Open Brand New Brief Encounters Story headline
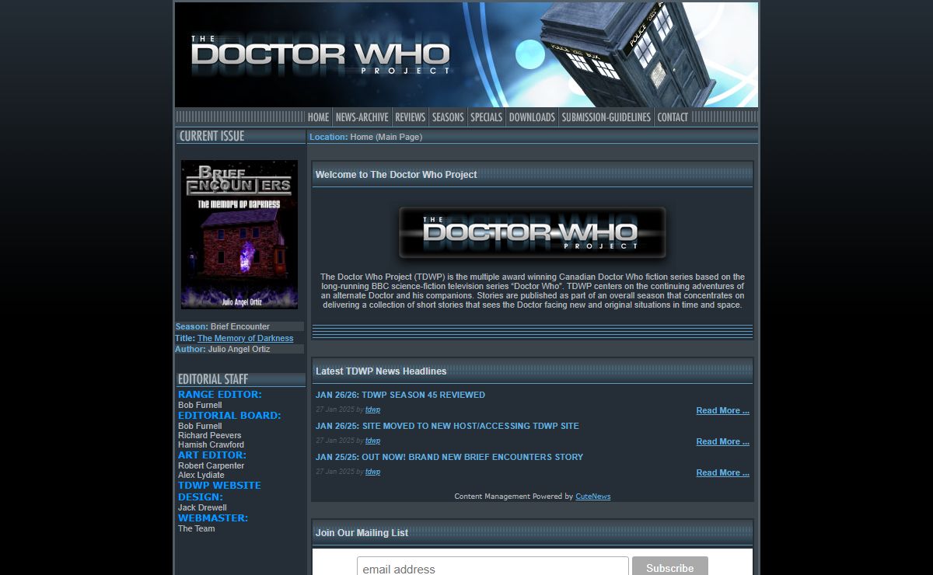Screen dimensions: 933x575 click(x=449, y=457)
